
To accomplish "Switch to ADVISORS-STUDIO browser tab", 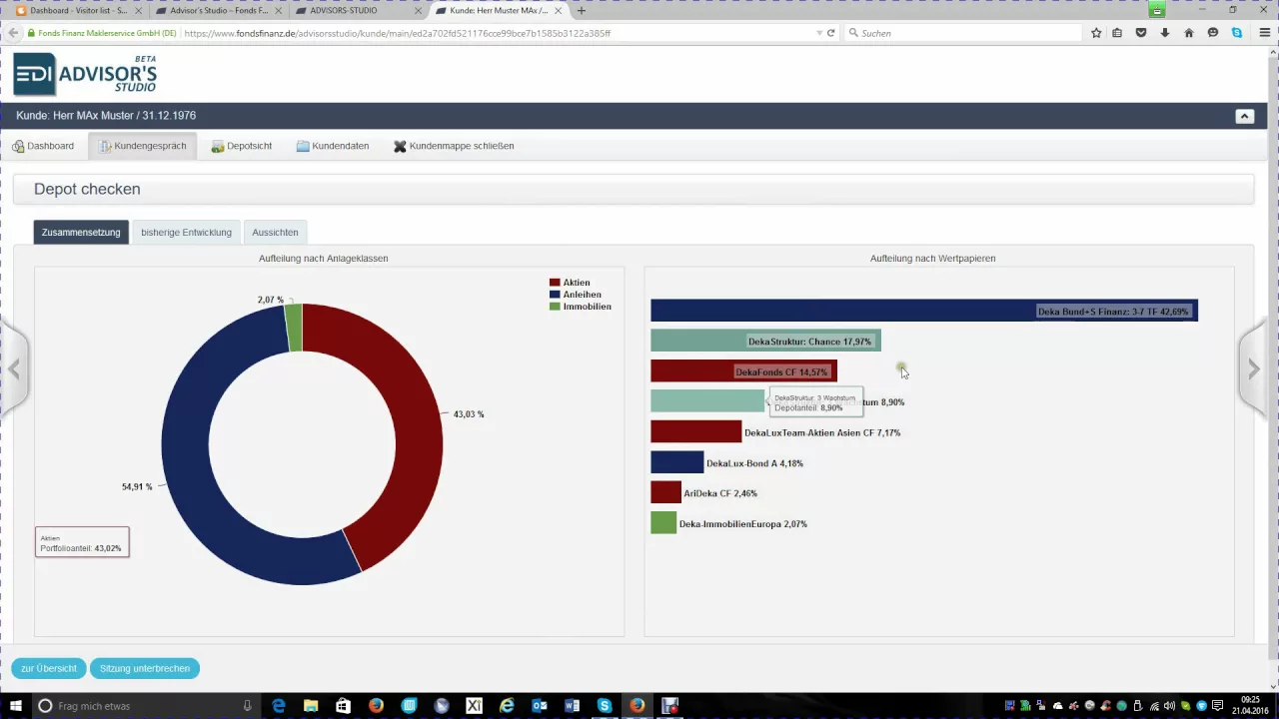I will pos(358,10).
